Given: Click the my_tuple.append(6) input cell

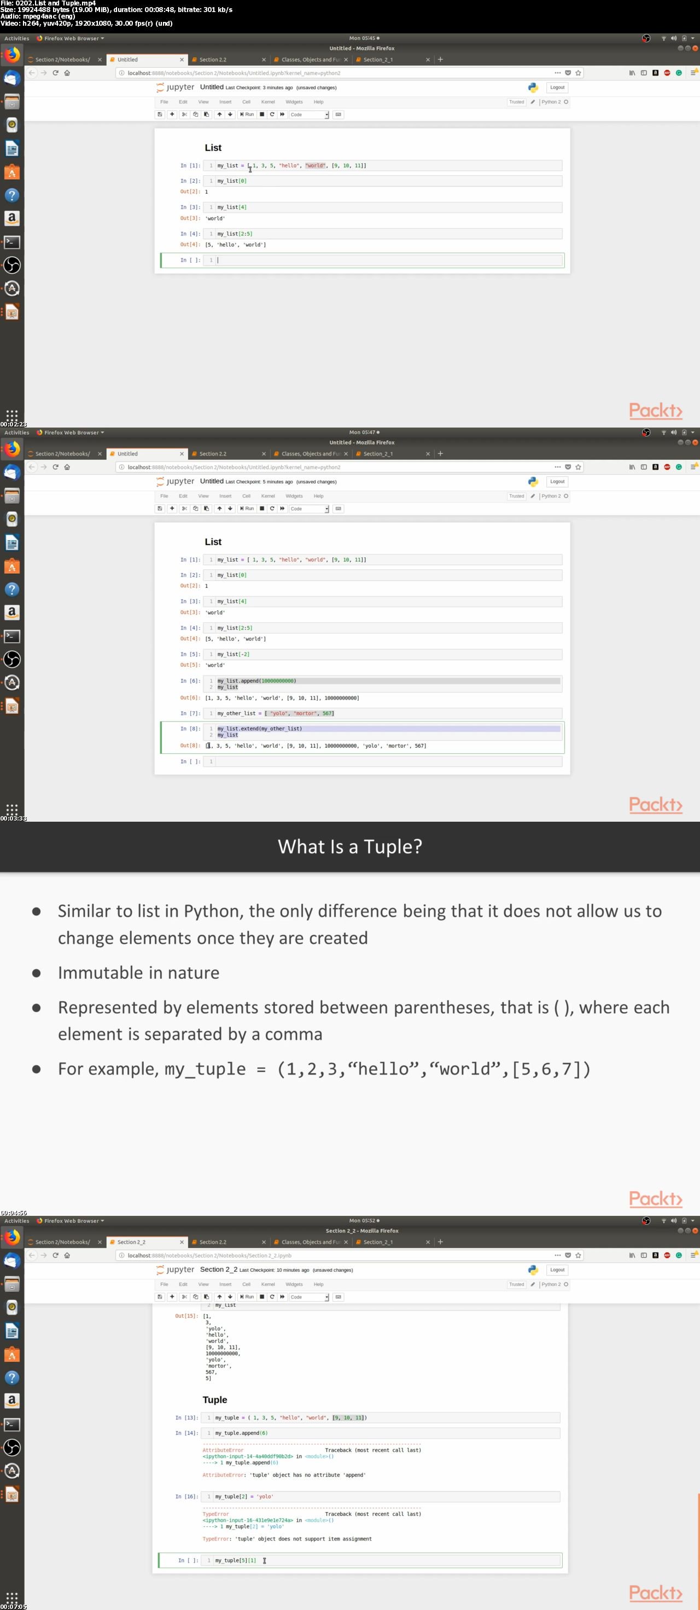Looking at the screenshot, I should point(380,1433).
